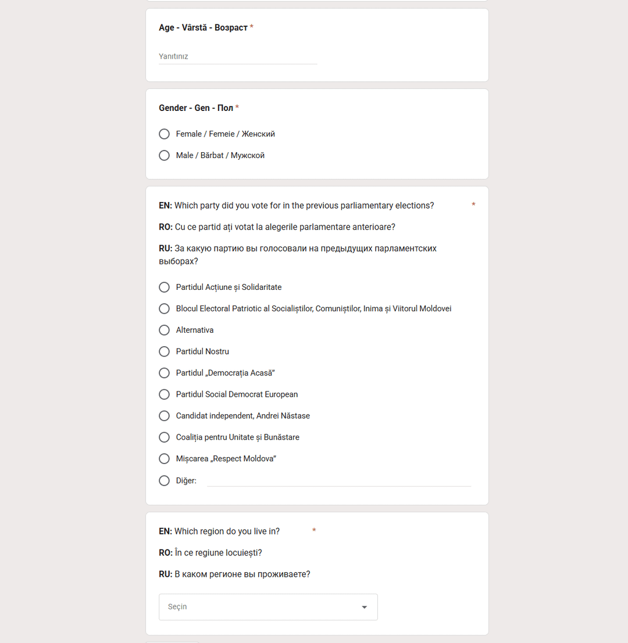Click the Male / Bărbat / Мужской label
Screen dimensions: 628x643
pos(220,156)
